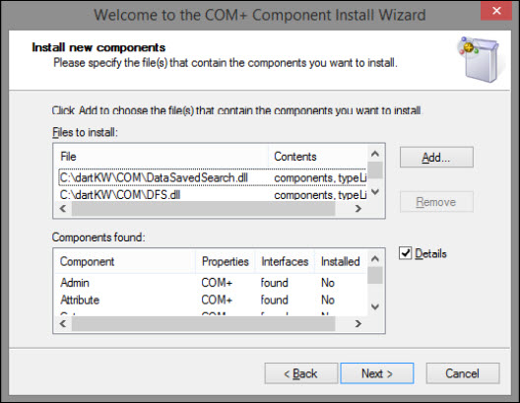Click up arrow of Components list scrollbar
The height and width of the screenshot is (403, 520).
click(375, 258)
